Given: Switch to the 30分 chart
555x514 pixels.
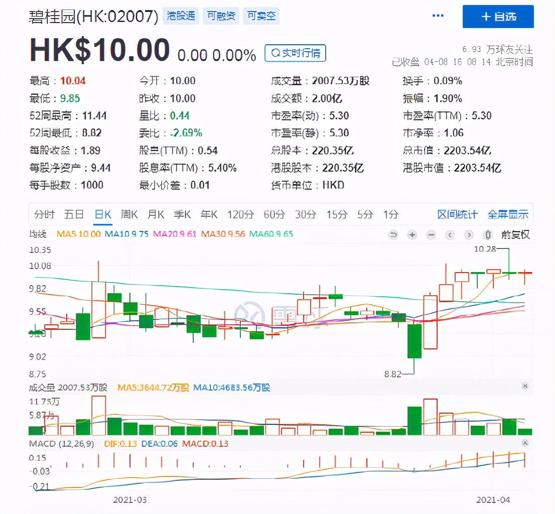Looking at the screenshot, I should tap(306, 214).
